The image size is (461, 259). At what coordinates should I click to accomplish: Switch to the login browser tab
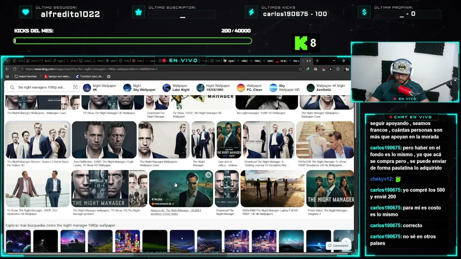(58, 61)
